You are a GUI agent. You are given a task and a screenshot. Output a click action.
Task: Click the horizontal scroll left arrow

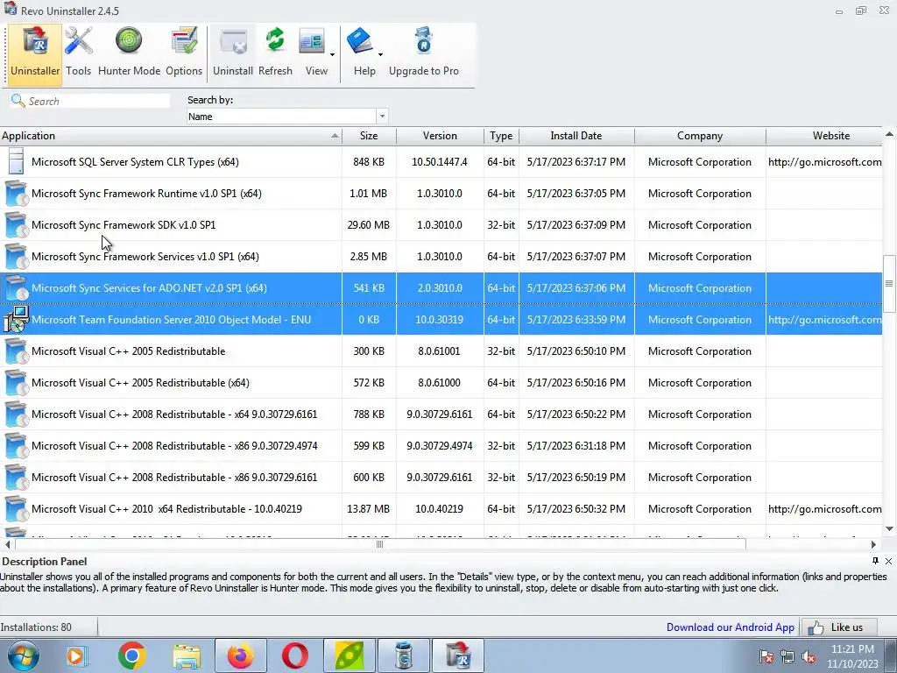[7, 544]
